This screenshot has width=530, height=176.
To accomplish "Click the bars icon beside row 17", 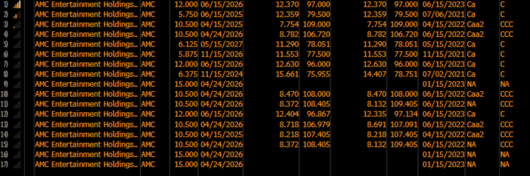I will pyautogui.click(x=17, y=165).
